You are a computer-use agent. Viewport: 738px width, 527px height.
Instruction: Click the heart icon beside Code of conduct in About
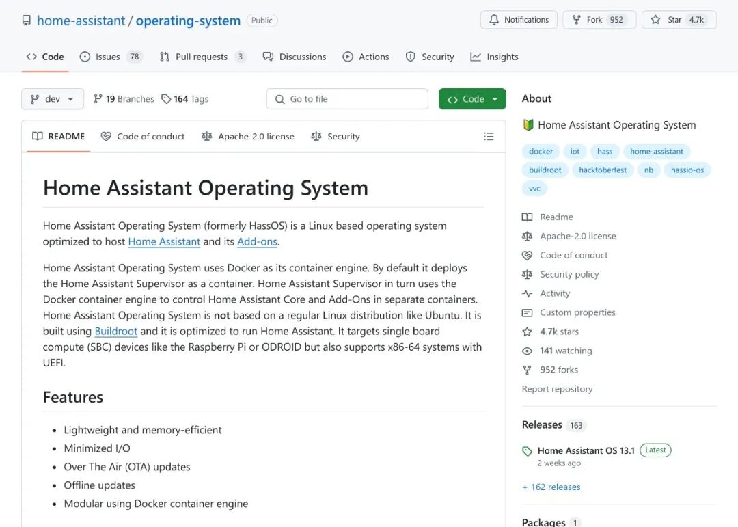(527, 255)
